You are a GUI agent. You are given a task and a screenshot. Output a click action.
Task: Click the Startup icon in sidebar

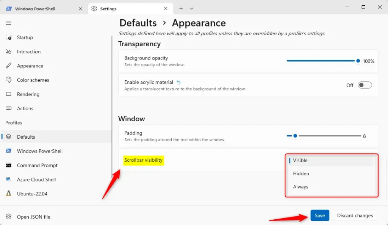tap(8, 37)
